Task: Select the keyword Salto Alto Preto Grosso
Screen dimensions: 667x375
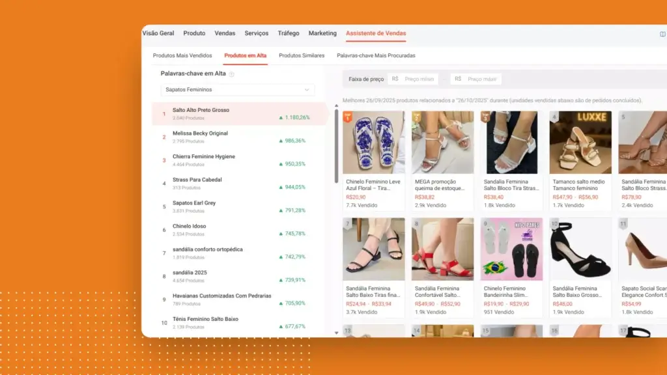Action: click(200, 111)
